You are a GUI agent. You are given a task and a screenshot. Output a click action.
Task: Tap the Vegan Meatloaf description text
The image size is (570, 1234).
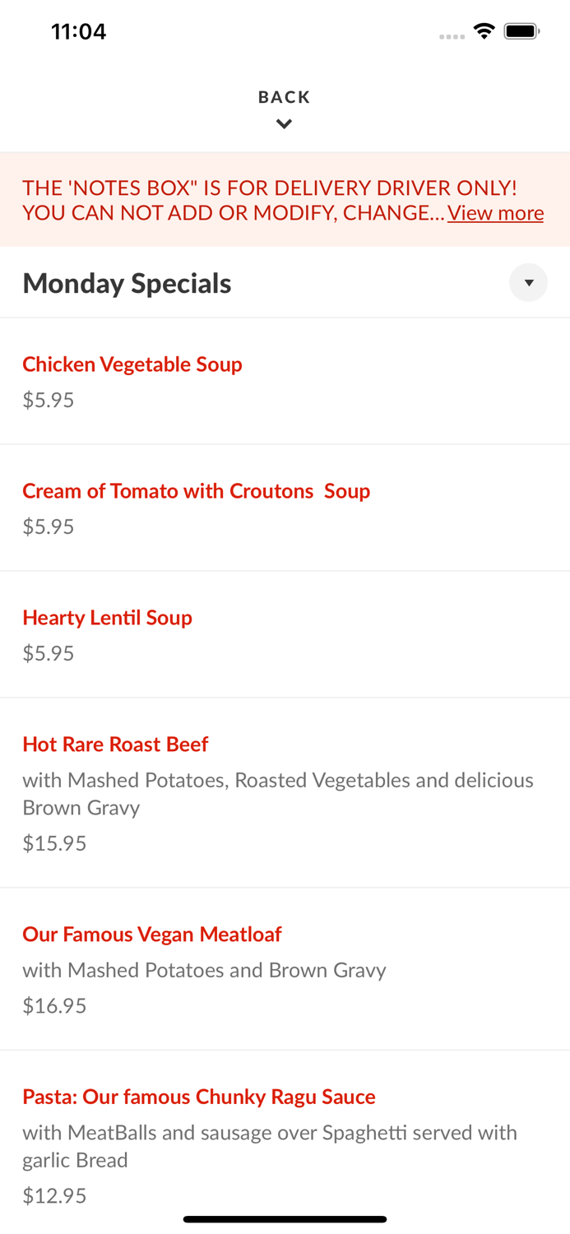(x=204, y=970)
